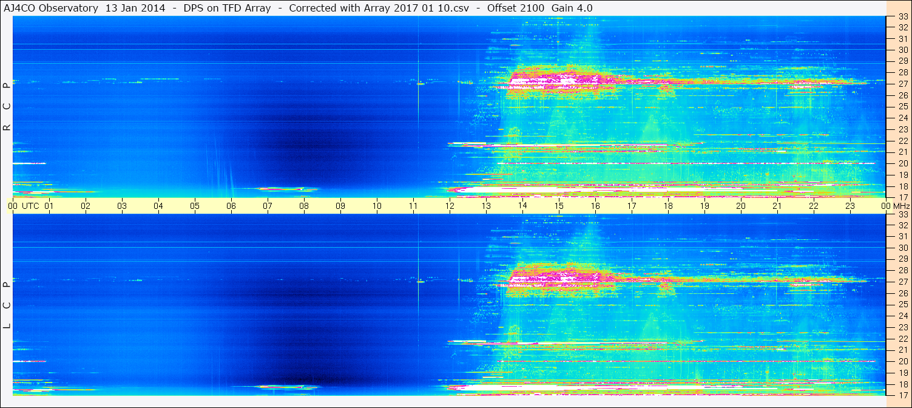Click the 19 MHz tick label in RCP panel
912x408 pixels.
(903, 175)
